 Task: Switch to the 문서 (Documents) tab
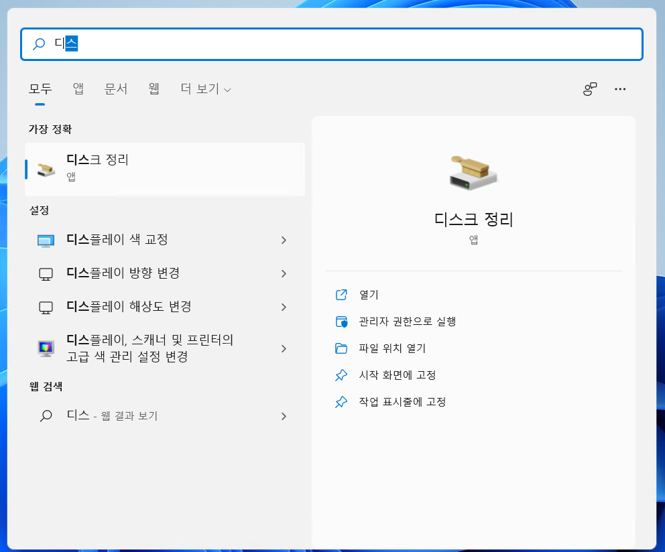(x=116, y=88)
